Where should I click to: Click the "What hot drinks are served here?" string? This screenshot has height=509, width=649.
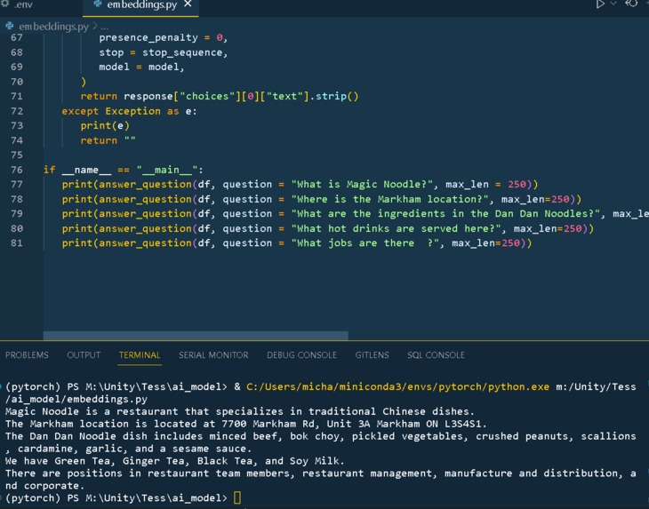pos(397,228)
